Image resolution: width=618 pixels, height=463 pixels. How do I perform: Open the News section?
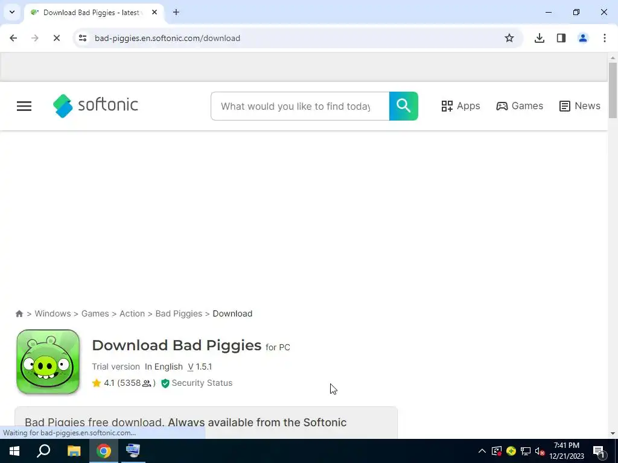tap(579, 106)
